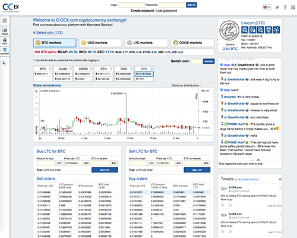
Task: Switch to DOGE markets tab
Action: pos(192,43)
